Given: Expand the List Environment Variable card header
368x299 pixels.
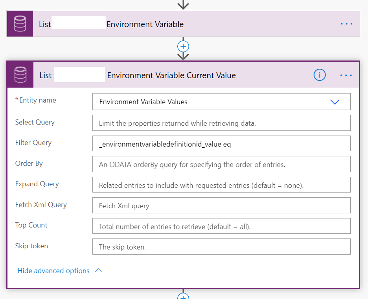Looking at the screenshot, I should point(183,24).
